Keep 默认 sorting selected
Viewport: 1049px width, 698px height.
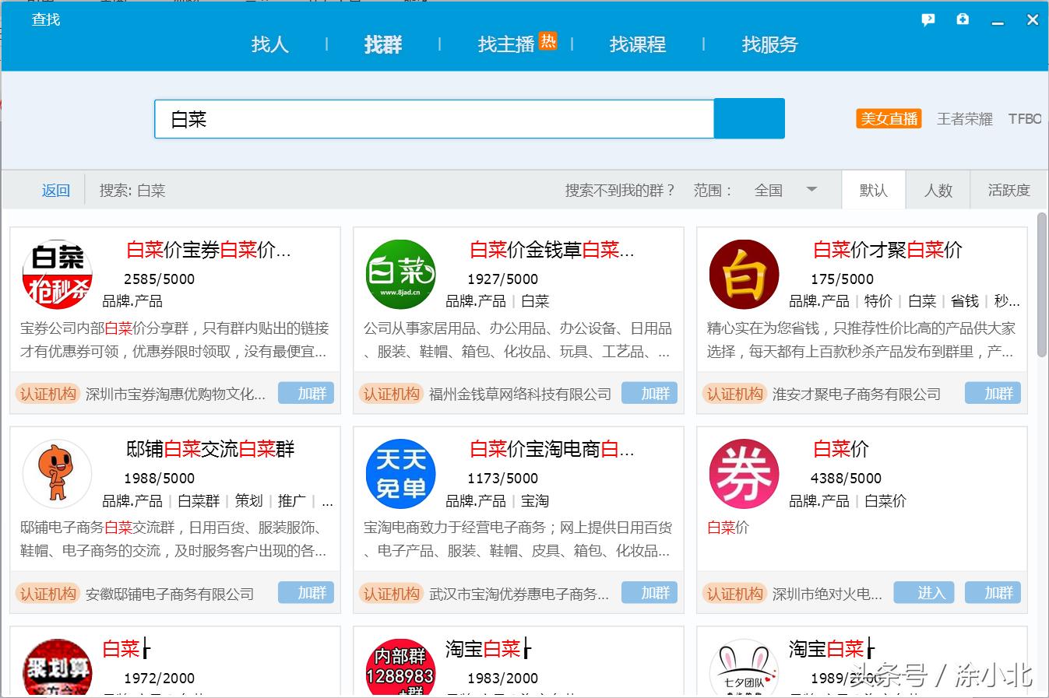coord(873,189)
